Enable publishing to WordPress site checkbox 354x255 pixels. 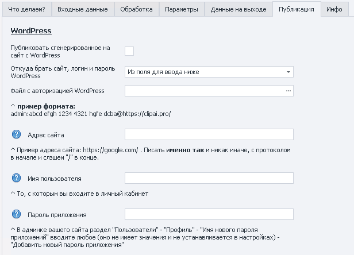(129, 51)
